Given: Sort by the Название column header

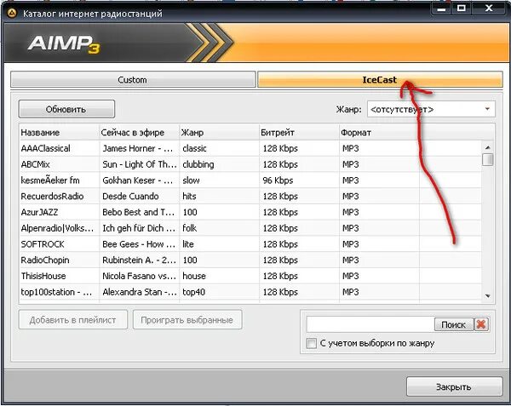Looking at the screenshot, I should coord(59,133).
